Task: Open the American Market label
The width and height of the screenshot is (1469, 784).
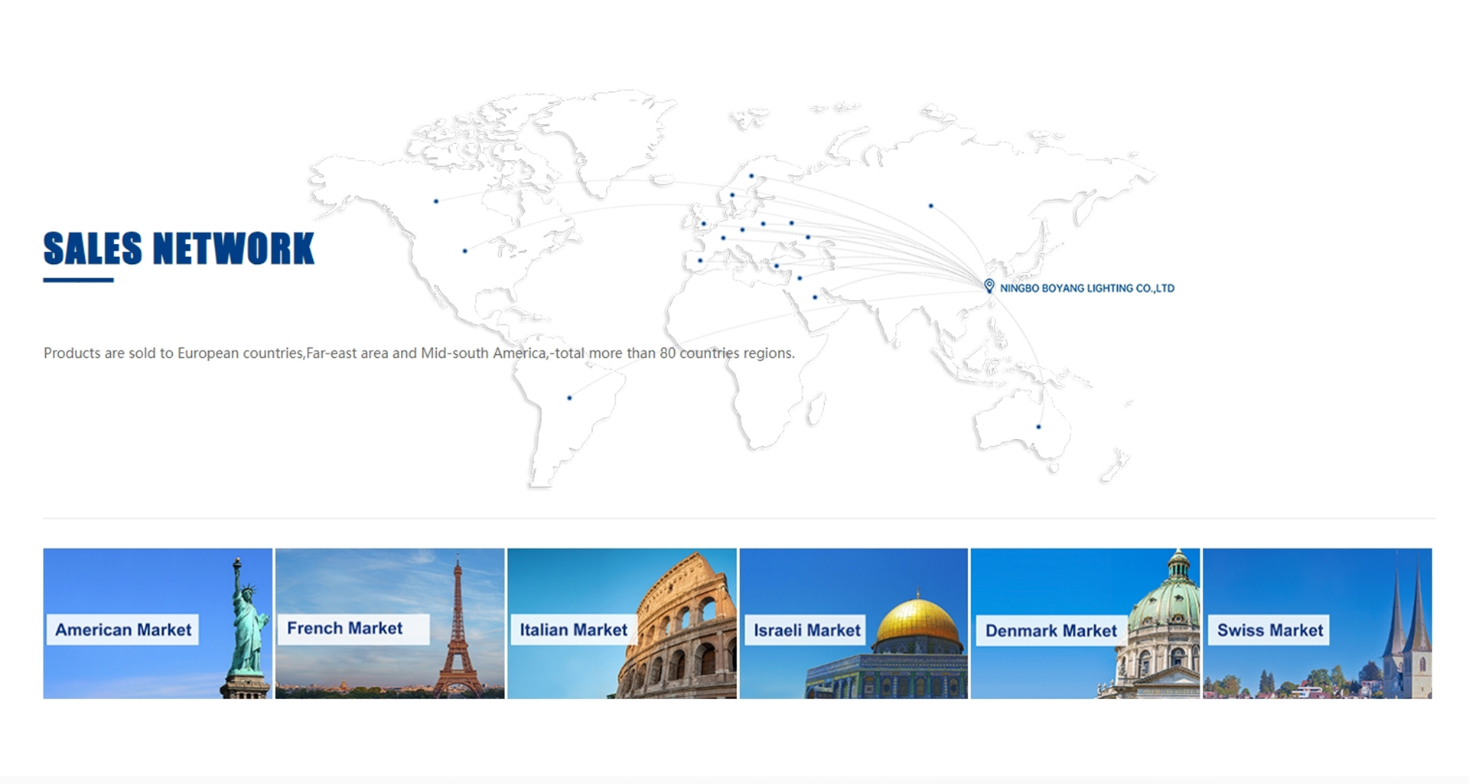Action: (x=123, y=629)
